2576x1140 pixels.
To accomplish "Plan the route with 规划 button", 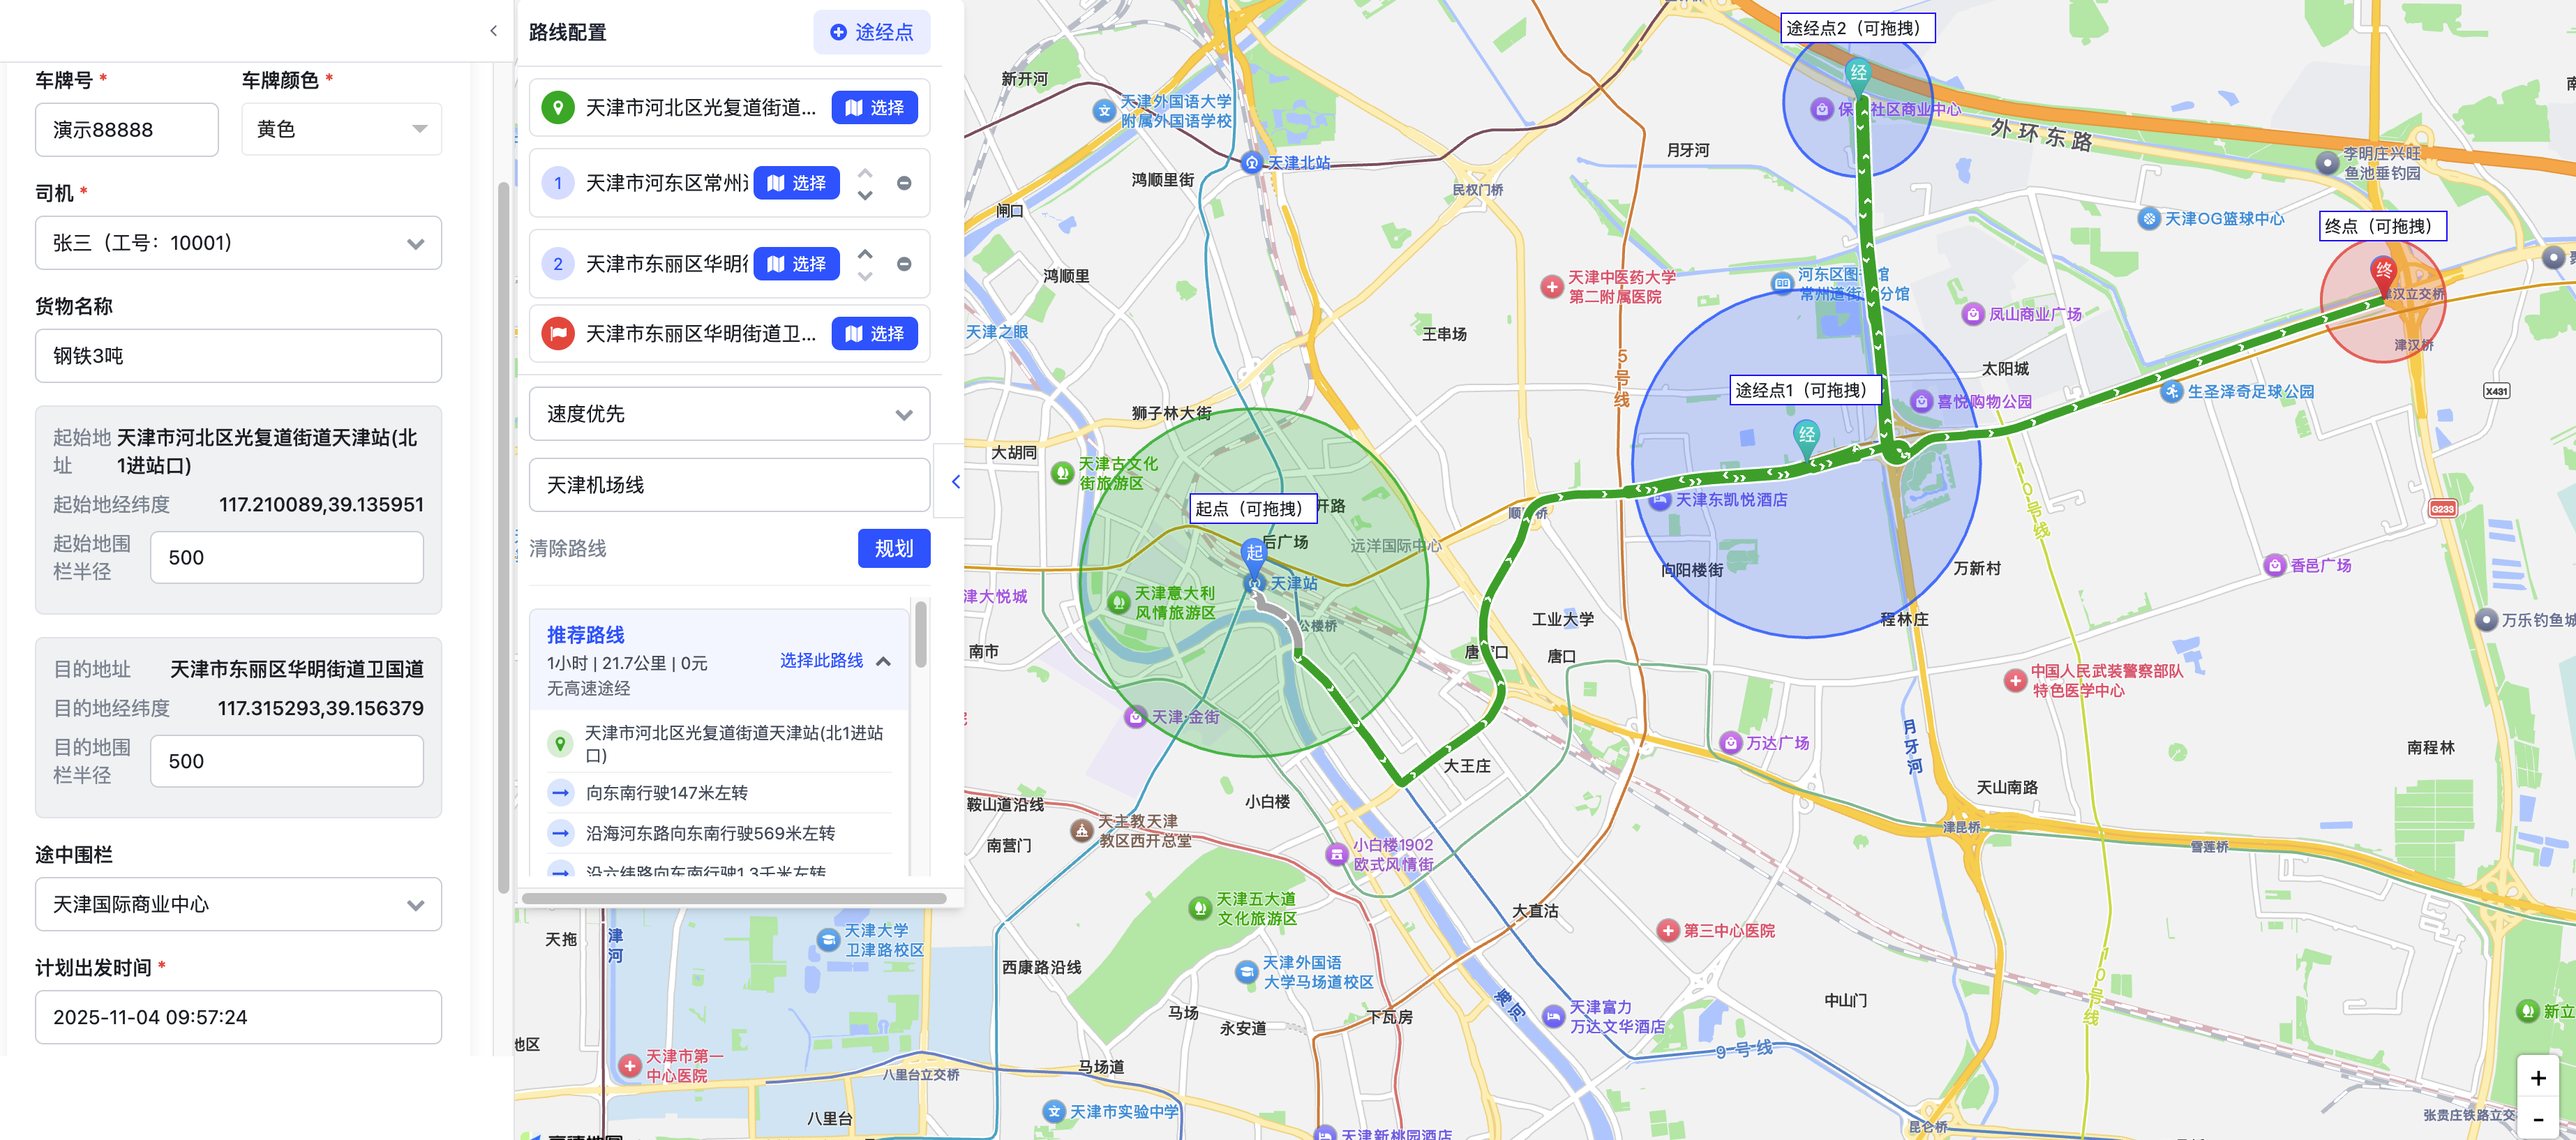I will coord(893,548).
